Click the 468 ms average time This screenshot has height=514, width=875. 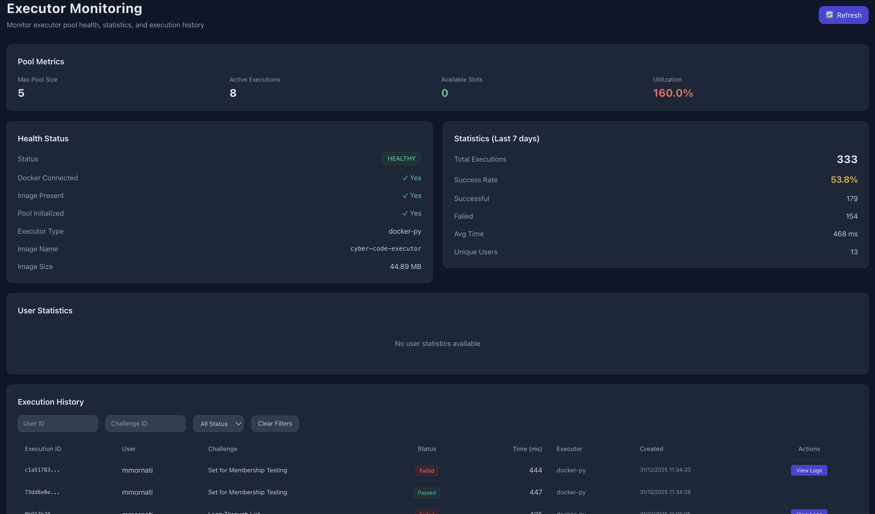click(845, 234)
